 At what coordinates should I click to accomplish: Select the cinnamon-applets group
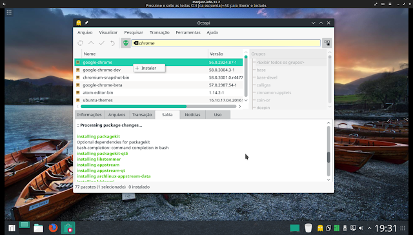[x=274, y=92]
